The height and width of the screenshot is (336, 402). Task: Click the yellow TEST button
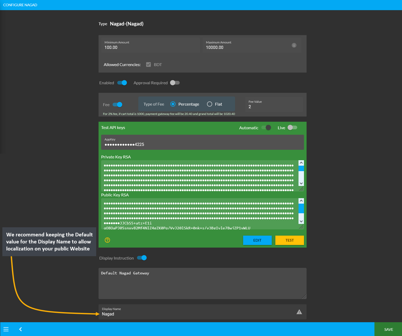[x=290, y=240]
